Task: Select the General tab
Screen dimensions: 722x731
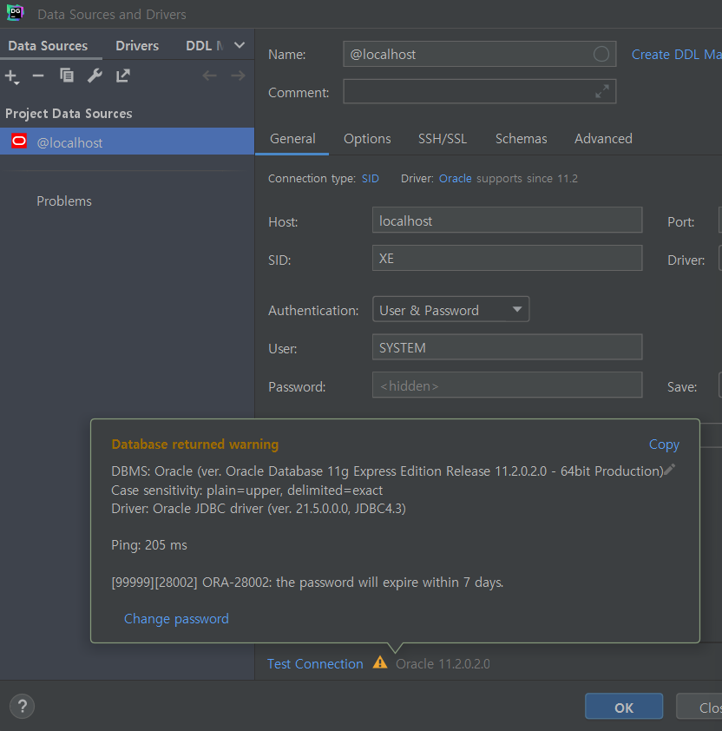Action: point(292,139)
